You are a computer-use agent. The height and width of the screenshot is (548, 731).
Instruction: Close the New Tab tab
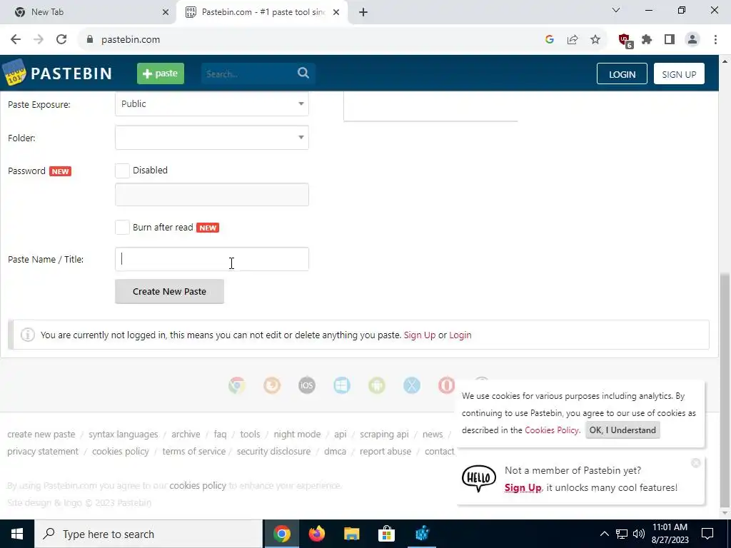point(166,12)
